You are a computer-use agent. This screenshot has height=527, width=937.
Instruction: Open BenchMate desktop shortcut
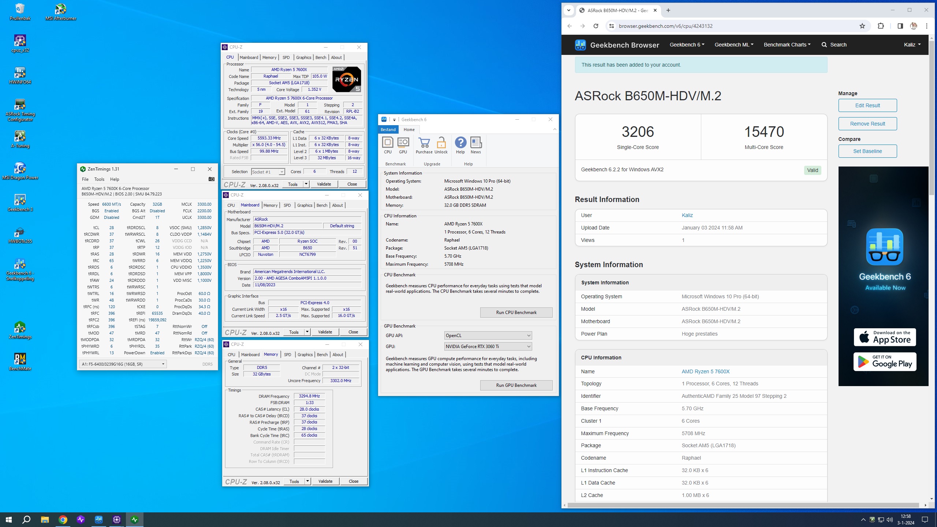tap(20, 362)
